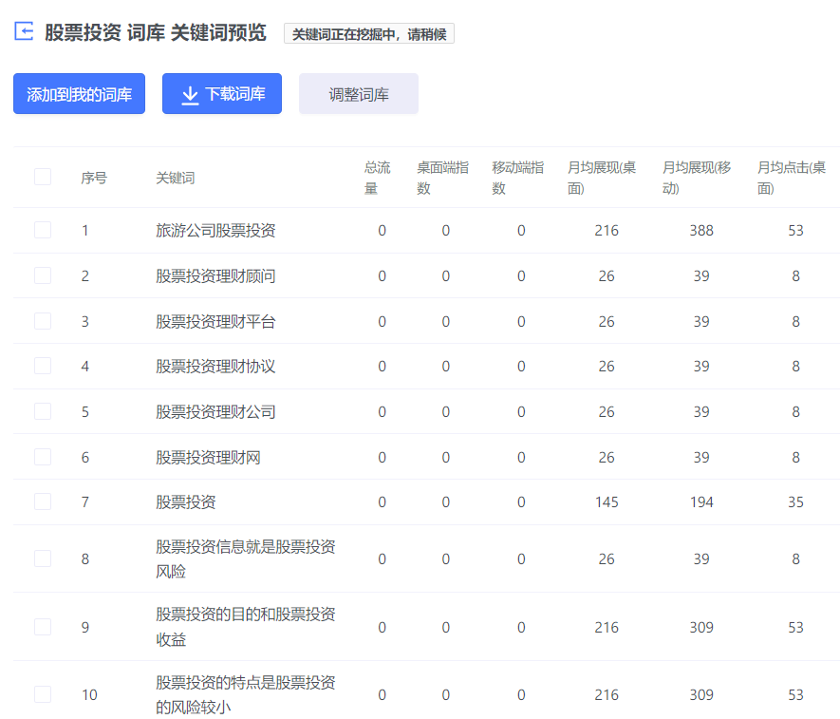Click keyword 股票投资理财公司

tap(215, 412)
